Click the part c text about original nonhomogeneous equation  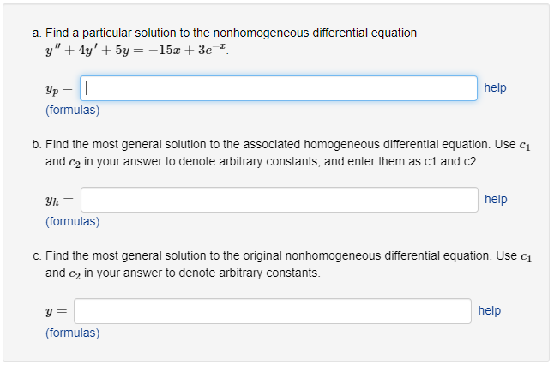coord(289,264)
